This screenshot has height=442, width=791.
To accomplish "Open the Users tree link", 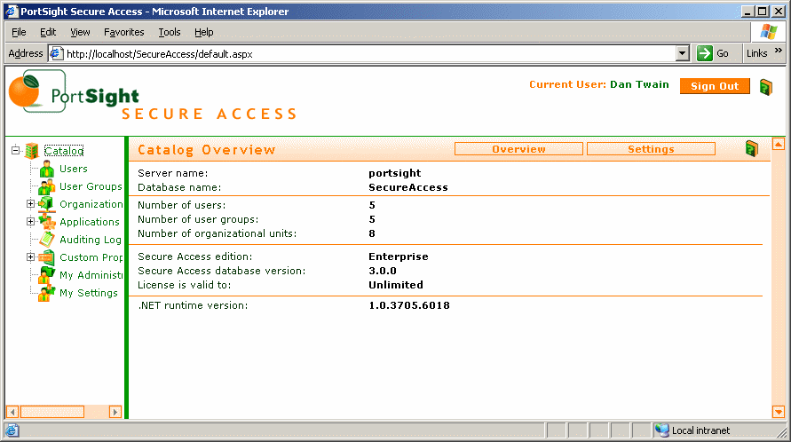I will point(74,169).
